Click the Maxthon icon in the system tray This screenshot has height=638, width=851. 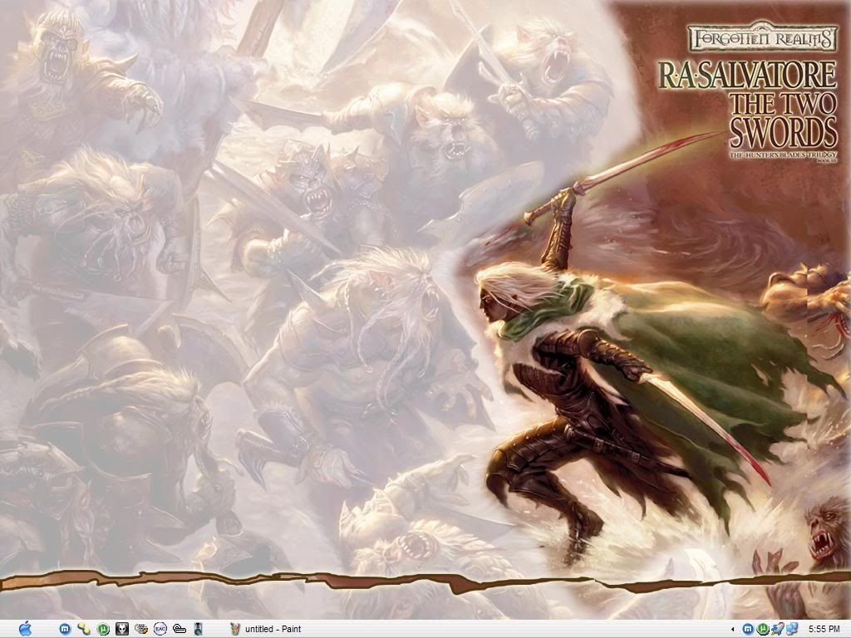point(748,629)
